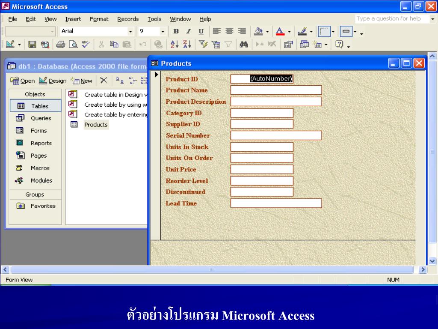438x329 pixels.
Task: Open the Tools menu
Action: point(154,19)
